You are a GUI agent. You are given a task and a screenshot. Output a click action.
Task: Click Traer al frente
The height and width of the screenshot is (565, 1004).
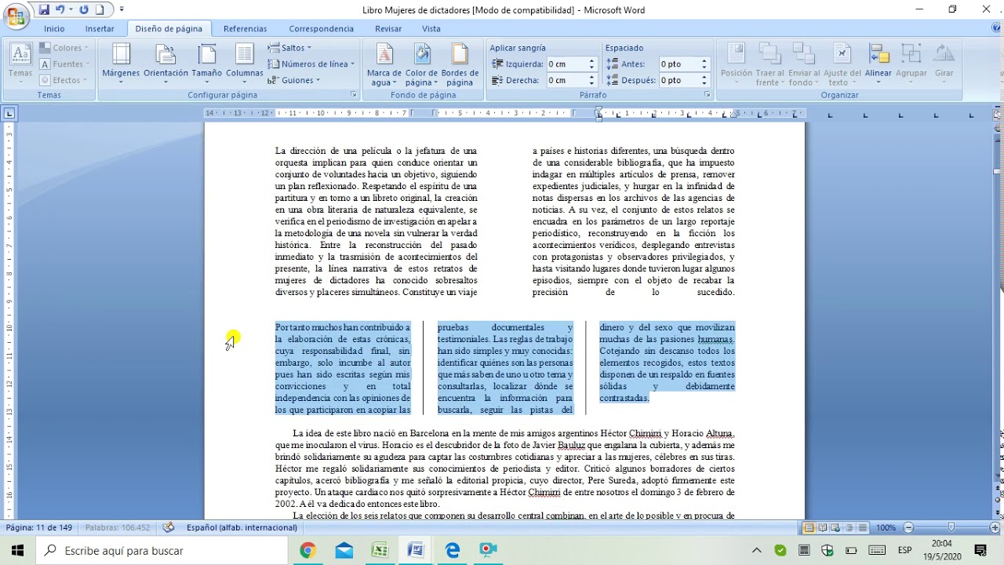coord(770,64)
